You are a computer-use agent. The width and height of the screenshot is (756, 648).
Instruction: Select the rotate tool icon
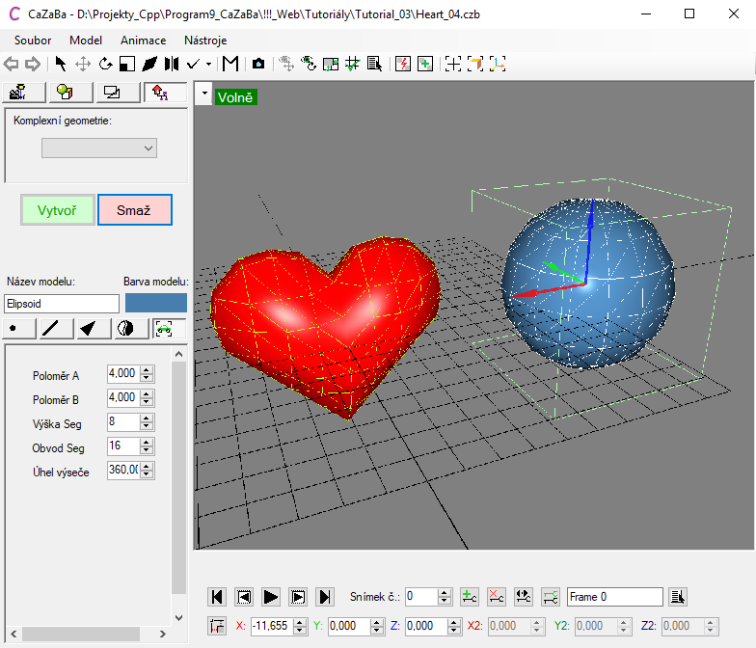[x=105, y=64]
